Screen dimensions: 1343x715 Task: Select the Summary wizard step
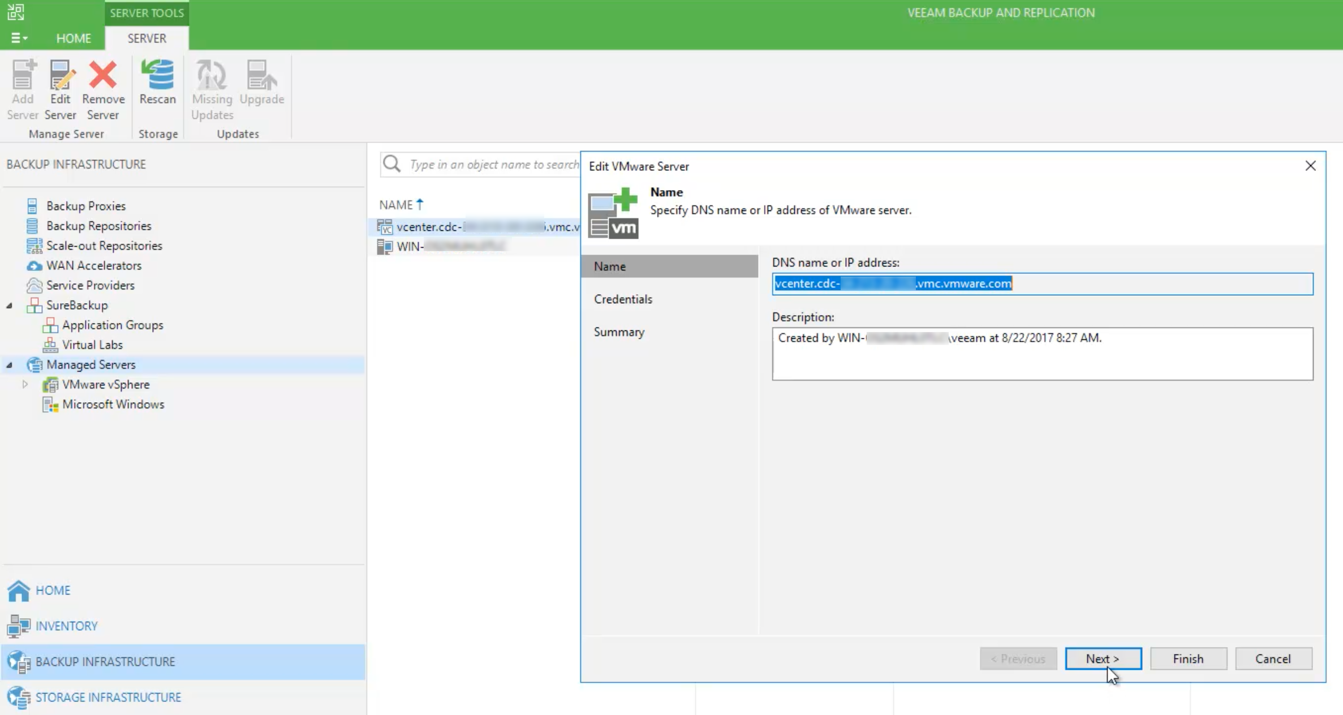[x=619, y=331]
